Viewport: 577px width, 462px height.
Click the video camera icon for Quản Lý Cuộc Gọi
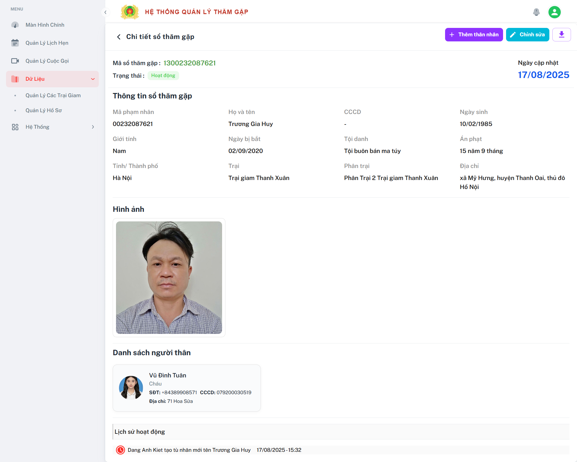[x=15, y=61]
